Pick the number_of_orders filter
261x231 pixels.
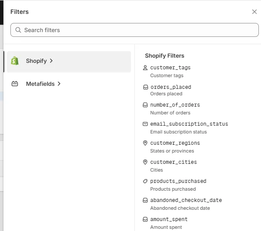[175, 105]
